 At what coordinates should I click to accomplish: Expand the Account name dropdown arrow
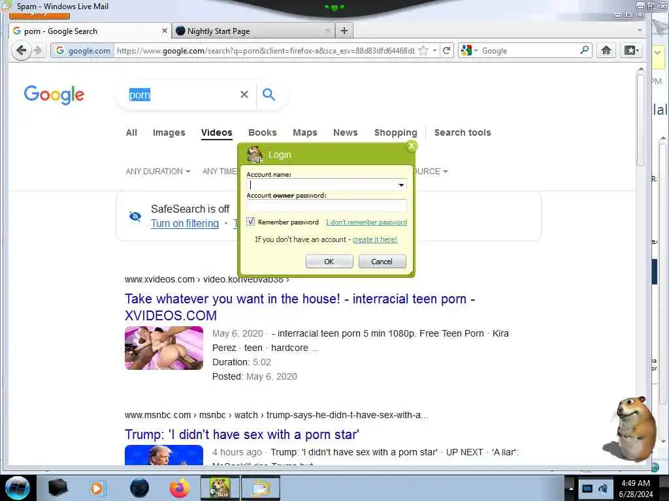(401, 185)
